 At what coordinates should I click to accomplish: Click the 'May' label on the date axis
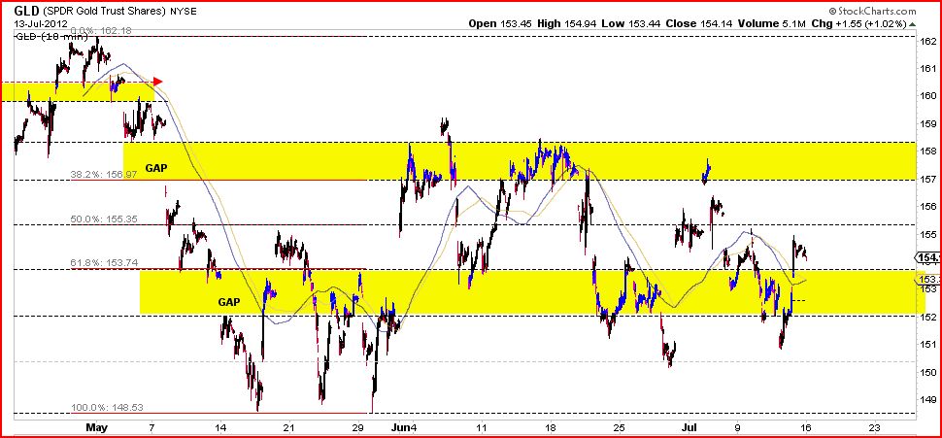(x=97, y=427)
